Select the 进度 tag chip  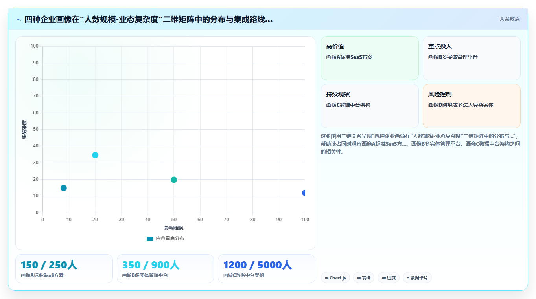click(389, 278)
